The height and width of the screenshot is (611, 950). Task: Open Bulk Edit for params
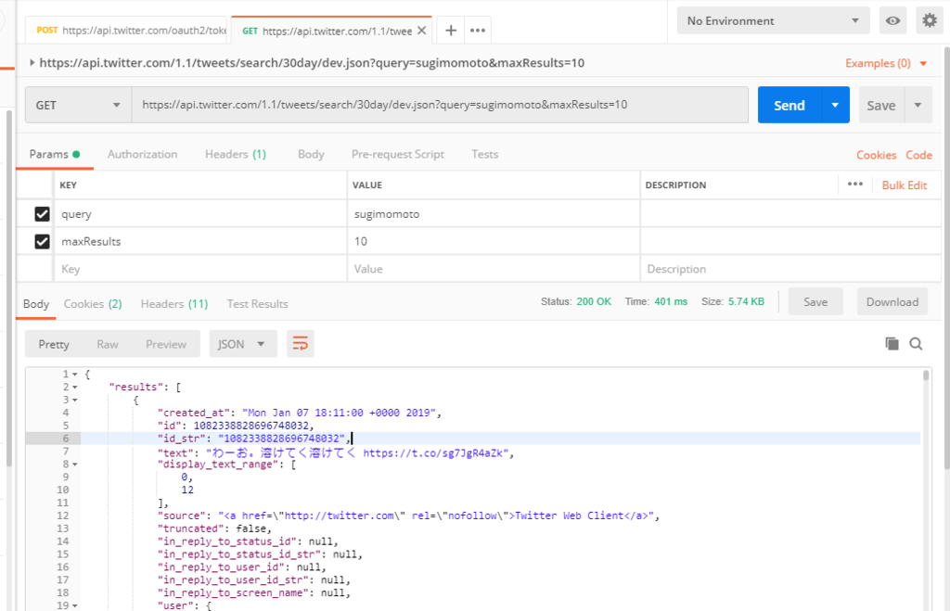coord(904,185)
